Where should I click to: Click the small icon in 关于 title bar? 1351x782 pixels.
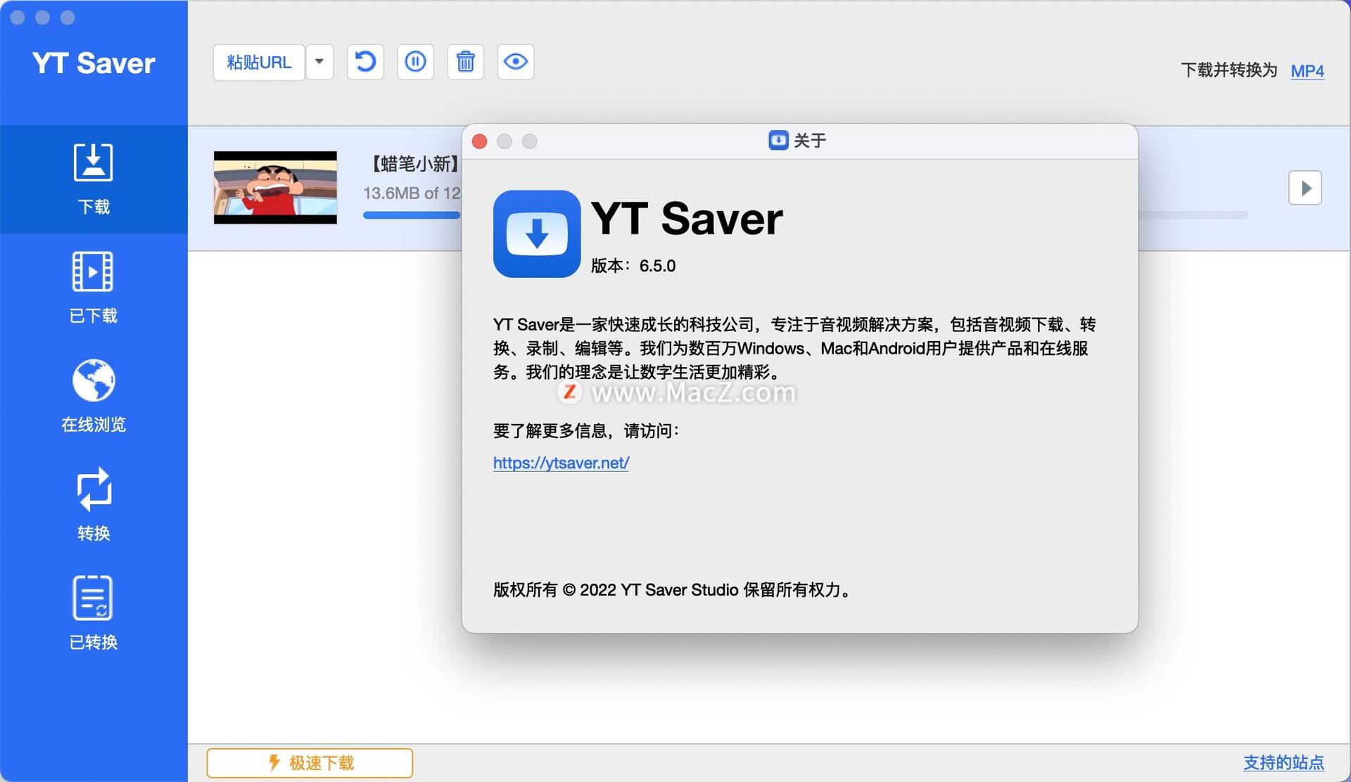pos(778,140)
